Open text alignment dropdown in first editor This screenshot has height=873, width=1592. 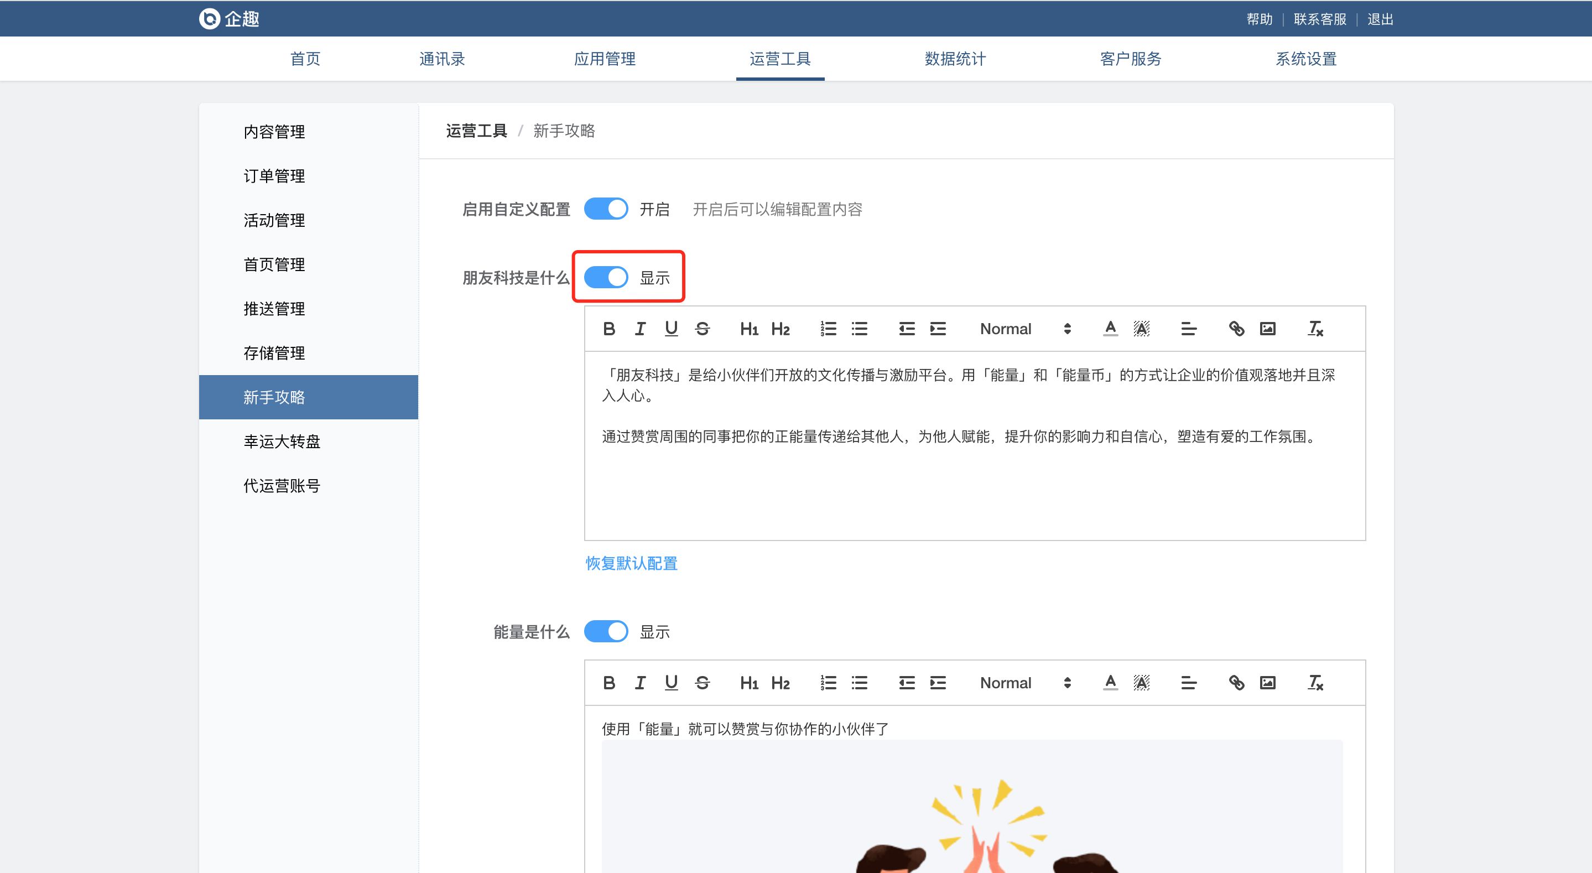tap(1188, 329)
